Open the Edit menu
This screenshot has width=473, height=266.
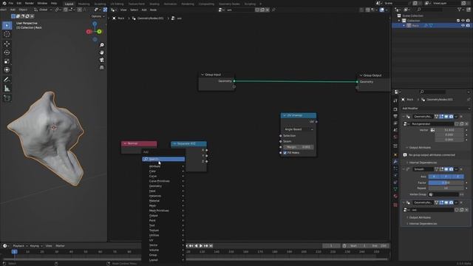point(19,3)
